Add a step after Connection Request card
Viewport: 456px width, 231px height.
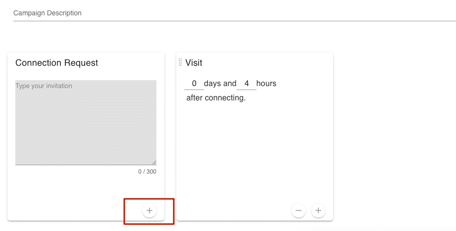click(150, 211)
